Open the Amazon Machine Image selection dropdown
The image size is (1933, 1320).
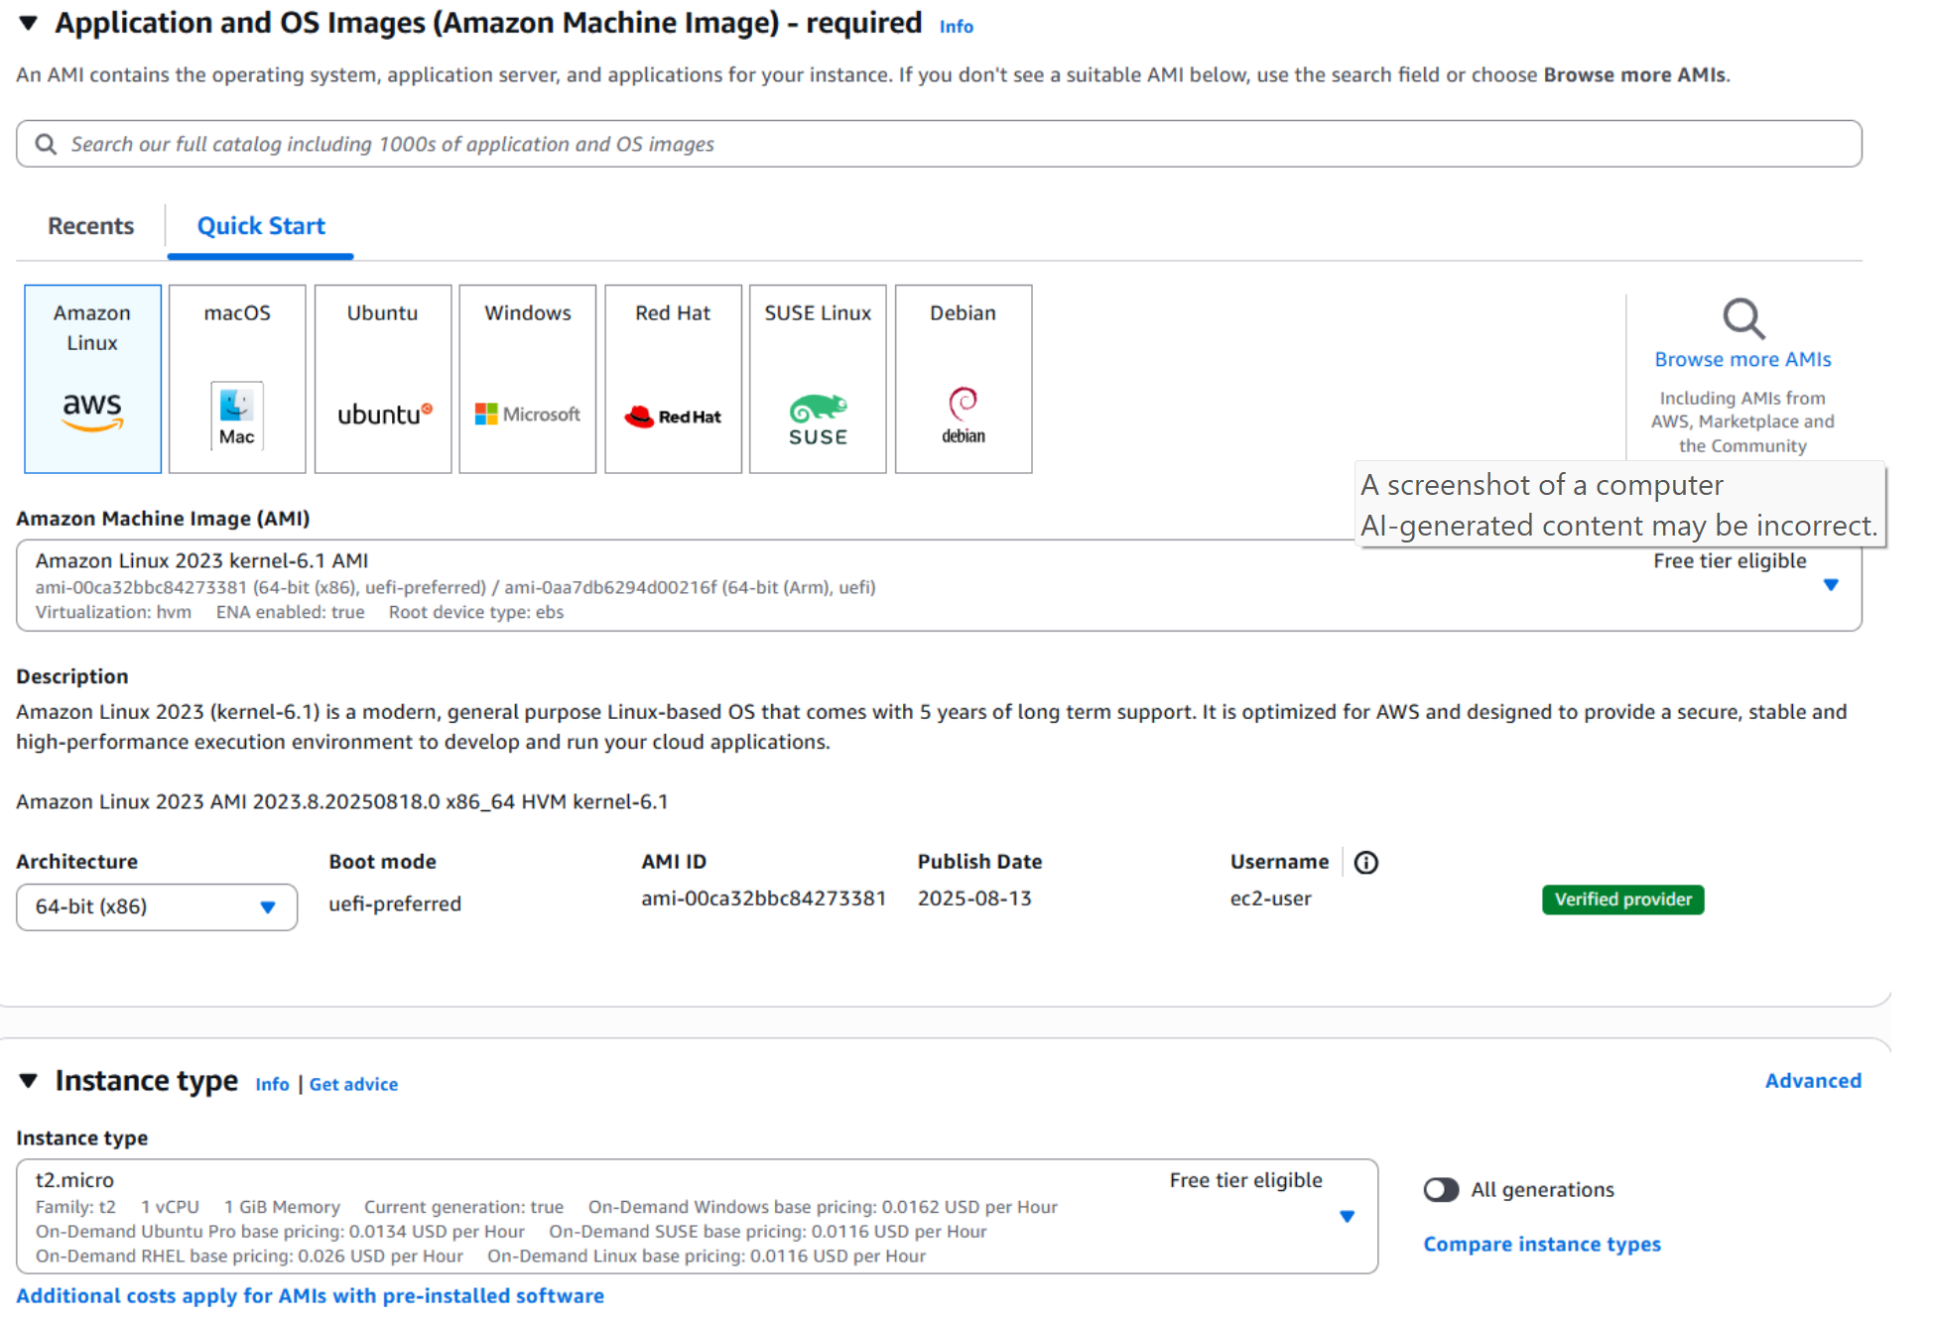[x=1830, y=585]
